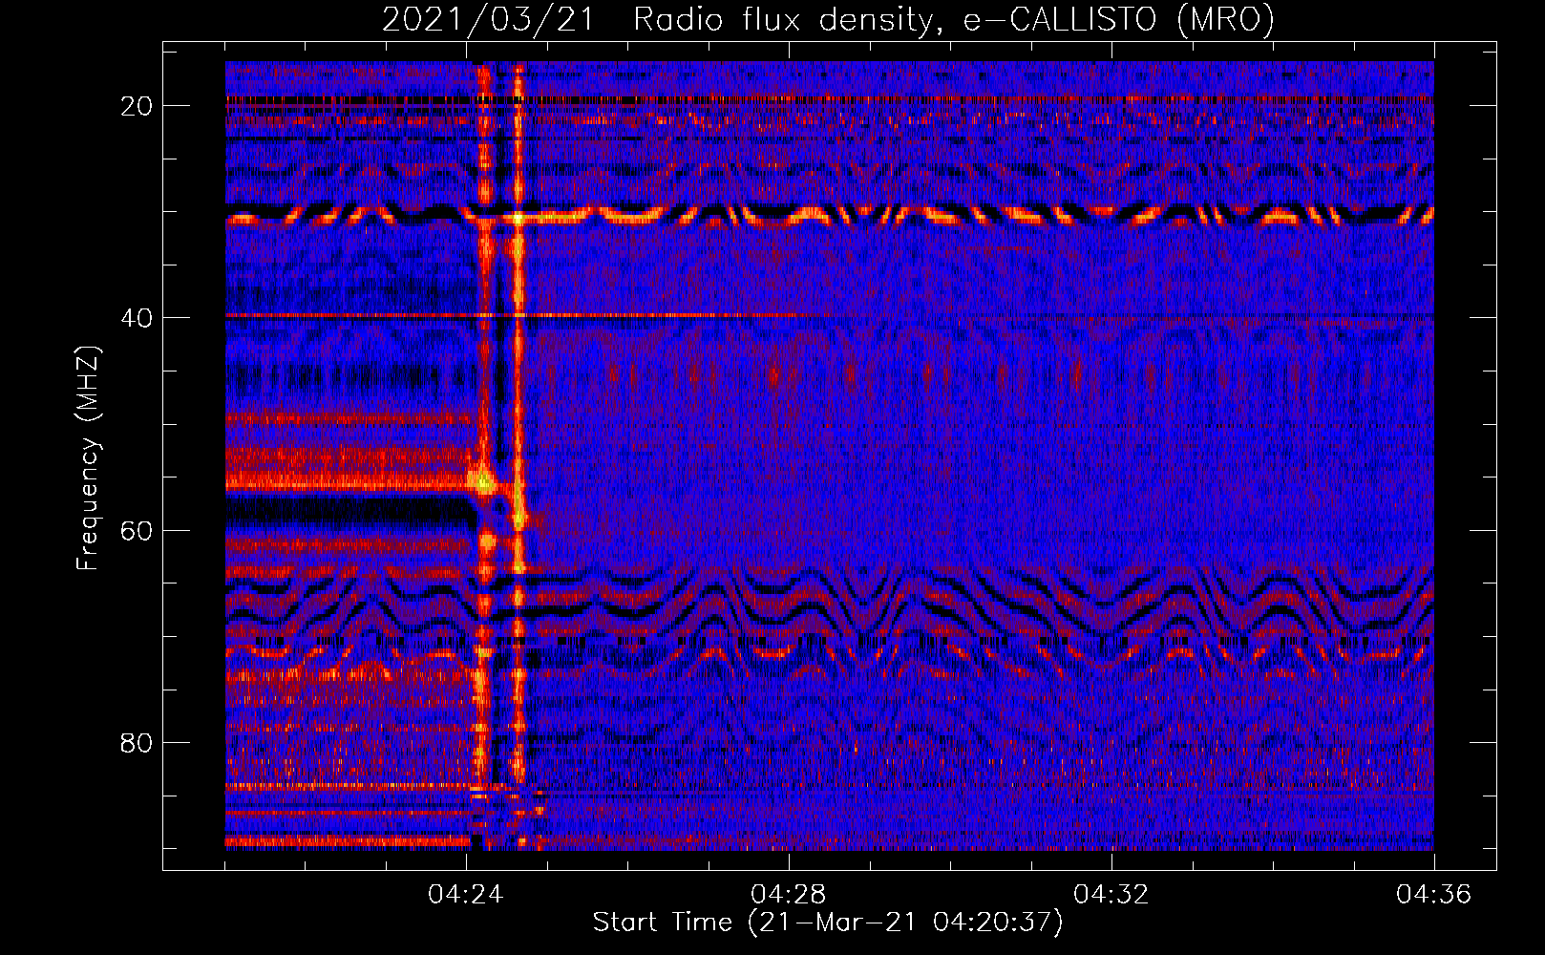This screenshot has height=955, width=1545.
Task: Click the 60 MHz frequency tick label
Action: click(138, 530)
